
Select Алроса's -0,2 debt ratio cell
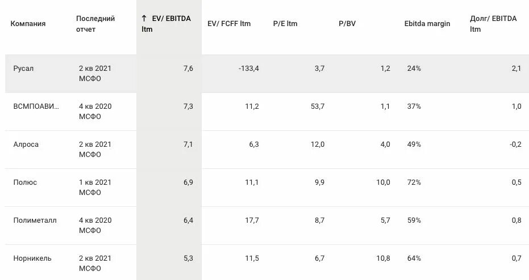pos(515,145)
